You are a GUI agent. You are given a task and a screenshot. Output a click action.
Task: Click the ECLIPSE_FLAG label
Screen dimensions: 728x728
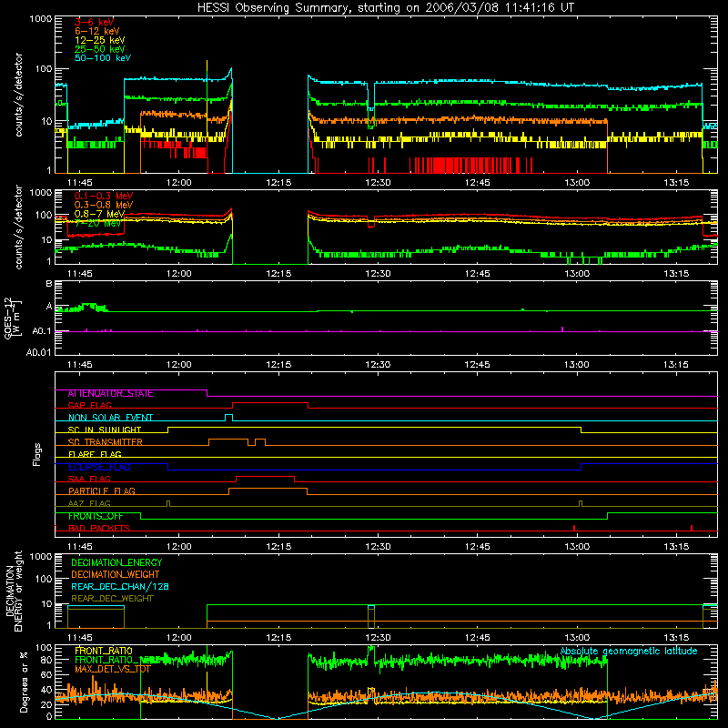[x=99, y=467]
